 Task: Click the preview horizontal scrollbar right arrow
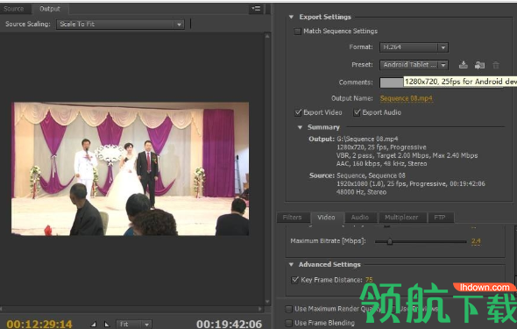260,309
